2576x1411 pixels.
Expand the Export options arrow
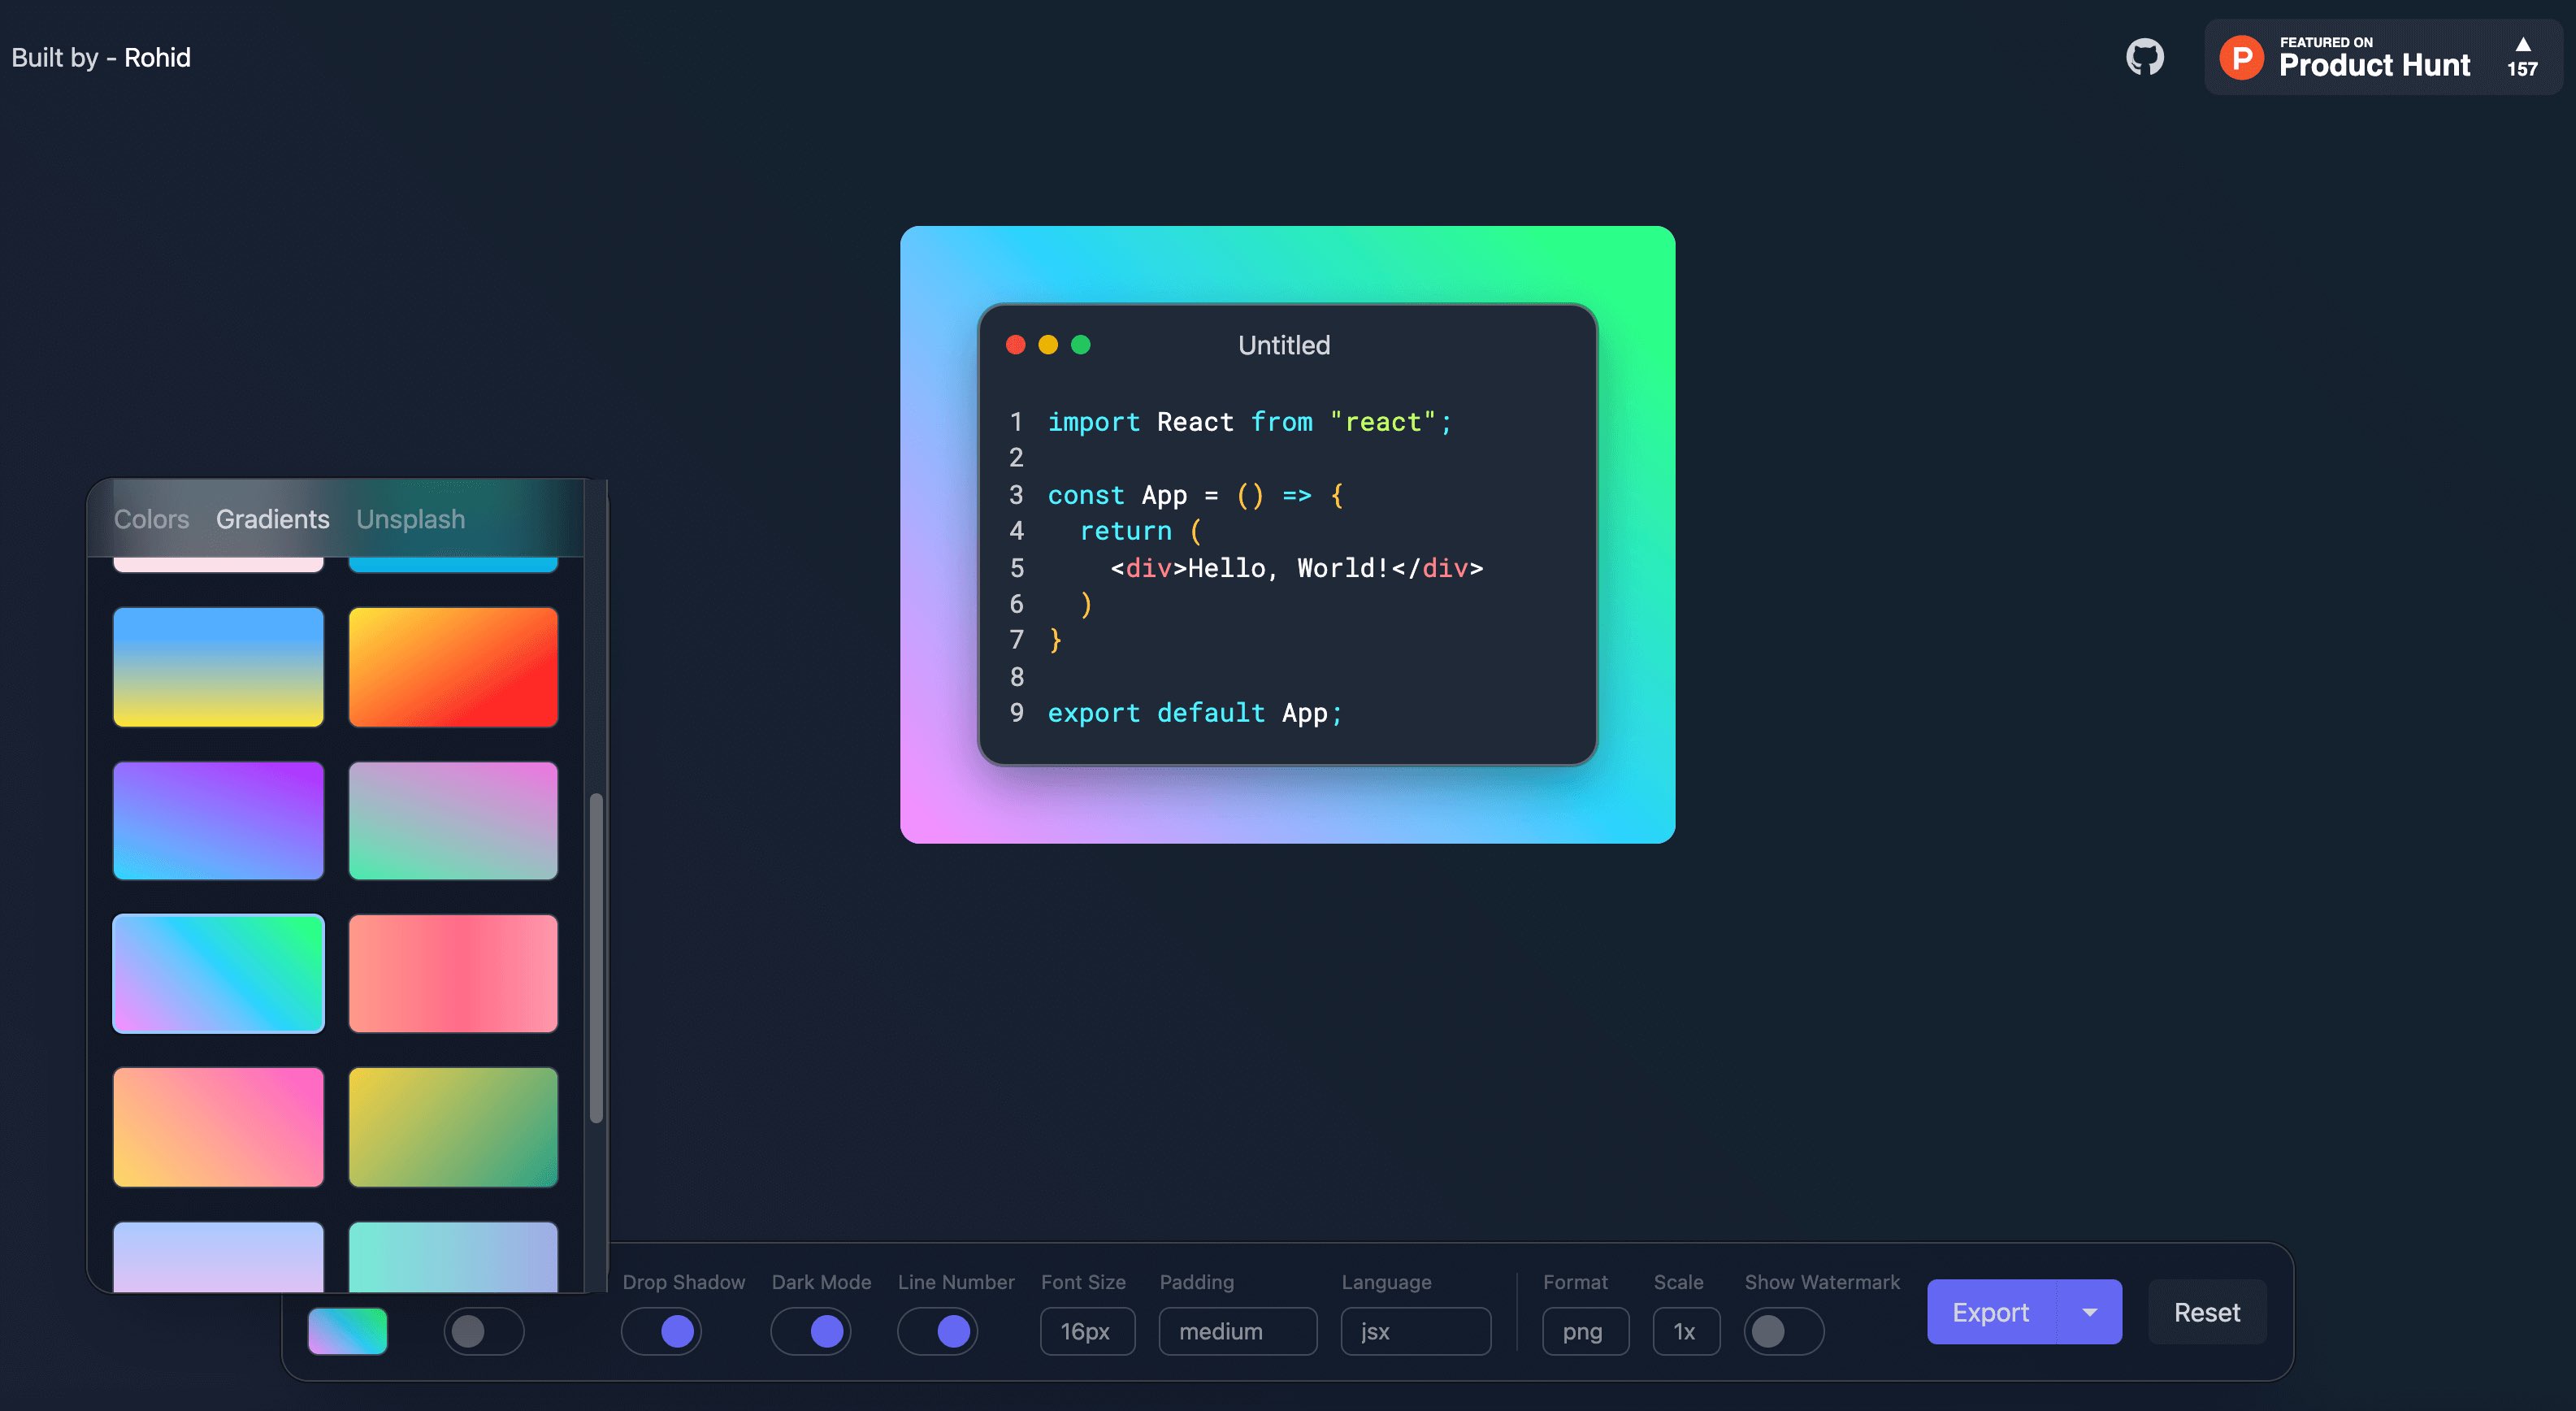pyautogui.click(x=2089, y=1312)
